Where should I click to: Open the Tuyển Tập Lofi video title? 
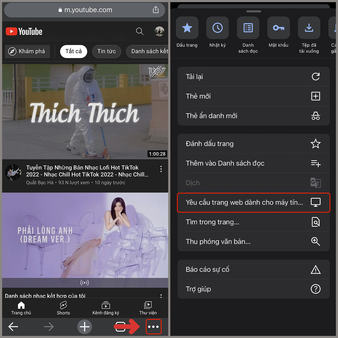pos(87,171)
